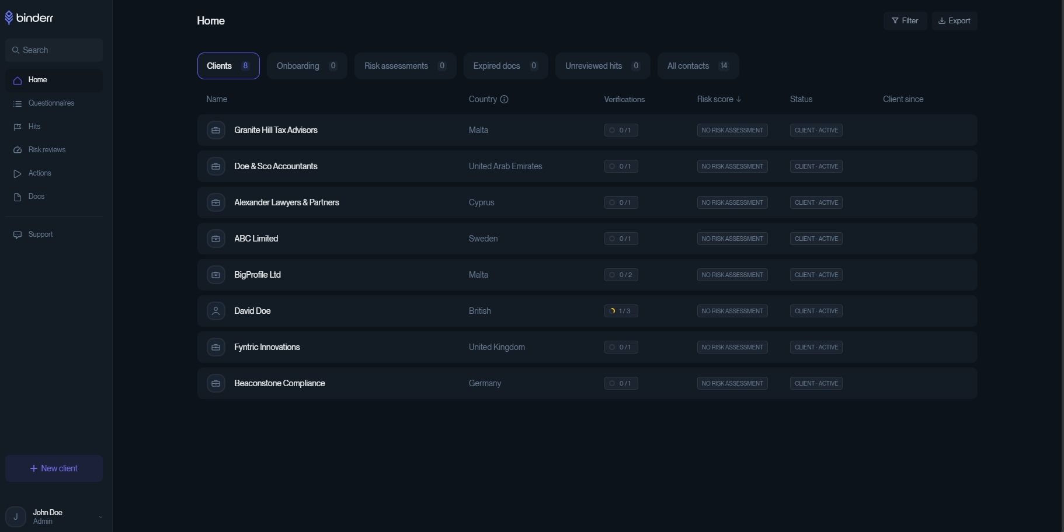Screen dimensions: 1064x532
Task: Open the Expired docs tab
Action: pyautogui.click(x=506, y=66)
